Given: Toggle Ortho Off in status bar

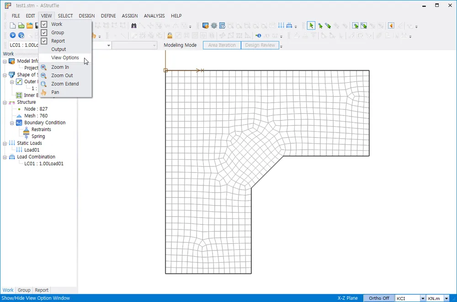Looking at the screenshot, I should [x=378, y=298].
